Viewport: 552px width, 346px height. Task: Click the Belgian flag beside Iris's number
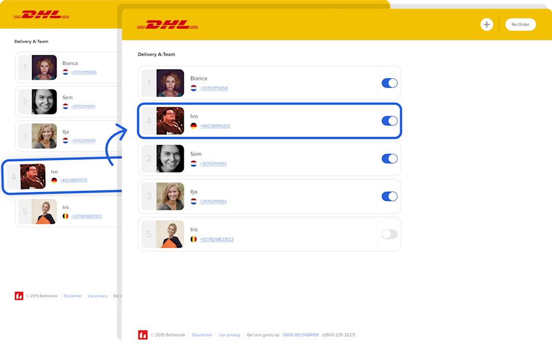click(x=194, y=239)
